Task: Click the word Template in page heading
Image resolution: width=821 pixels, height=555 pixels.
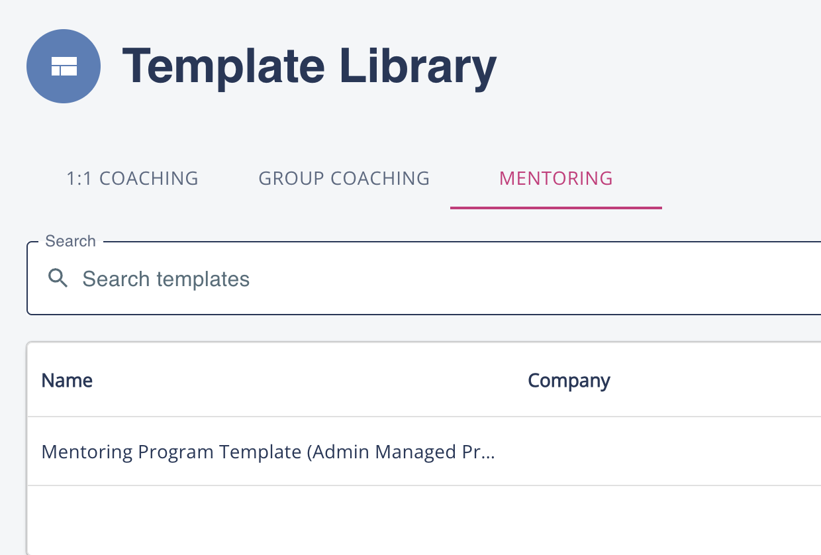Action: click(x=223, y=66)
